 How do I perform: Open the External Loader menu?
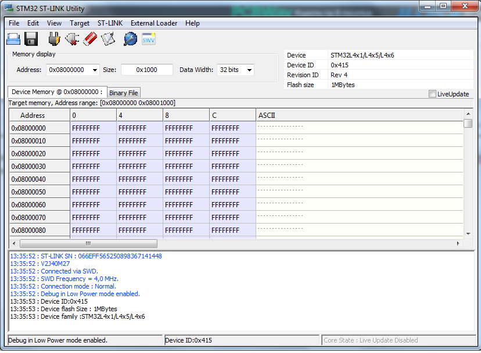pyautogui.click(x=154, y=23)
